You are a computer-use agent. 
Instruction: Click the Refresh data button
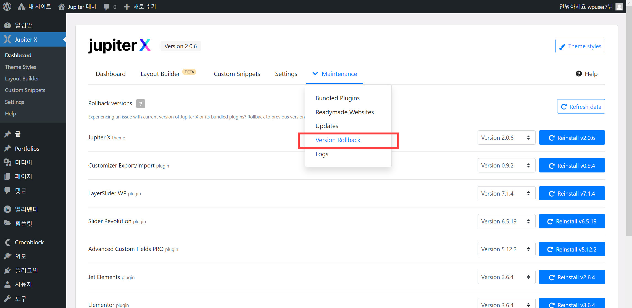[581, 107]
